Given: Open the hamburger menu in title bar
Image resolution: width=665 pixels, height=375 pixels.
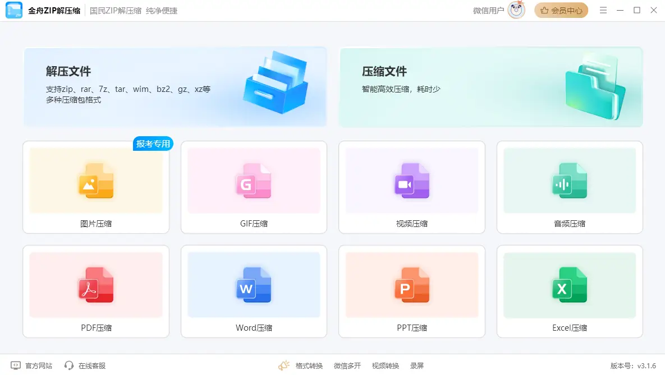Looking at the screenshot, I should tap(603, 11).
